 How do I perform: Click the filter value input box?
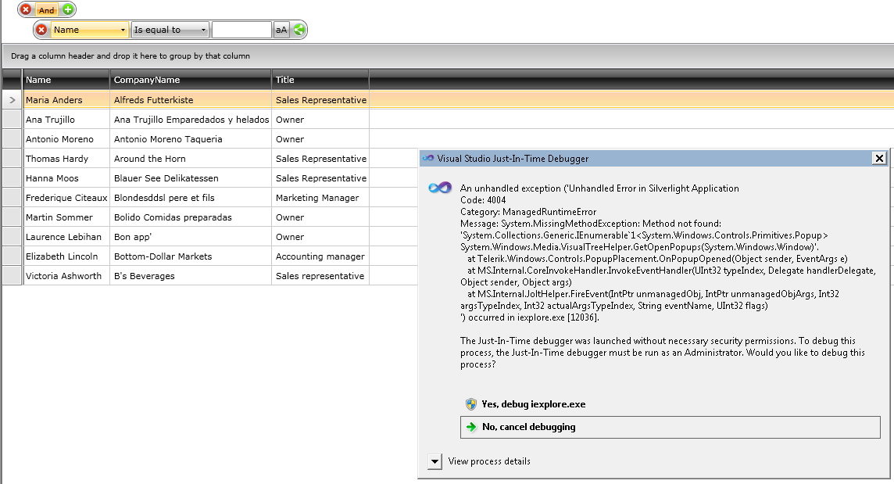click(241, 30)
